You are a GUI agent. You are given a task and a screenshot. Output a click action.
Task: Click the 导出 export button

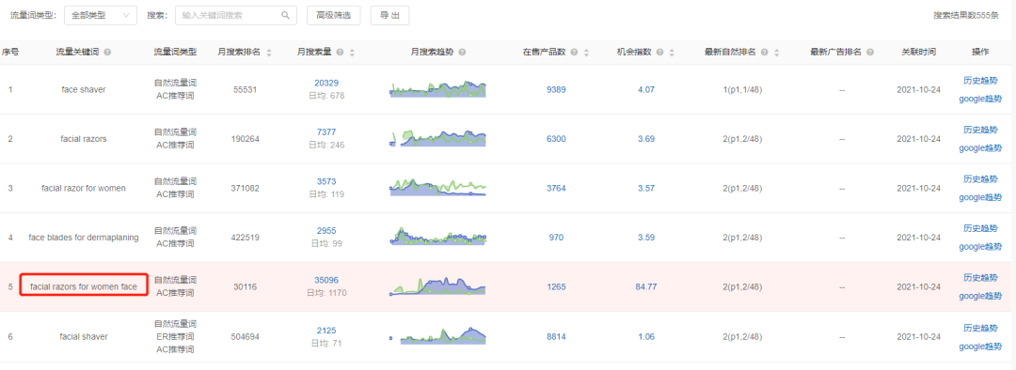389,16
